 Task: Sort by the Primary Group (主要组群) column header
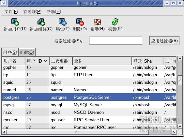point(61,61)
